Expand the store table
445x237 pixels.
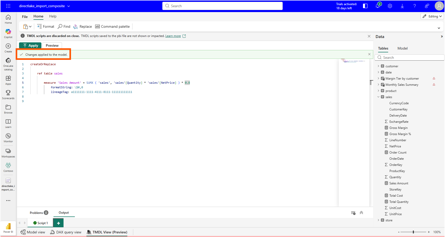tap(378, 220)
